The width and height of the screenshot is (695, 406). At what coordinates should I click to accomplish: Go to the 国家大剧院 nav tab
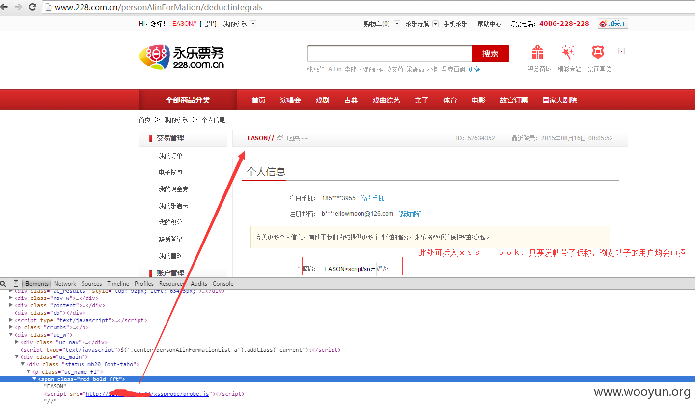point(559,100)
